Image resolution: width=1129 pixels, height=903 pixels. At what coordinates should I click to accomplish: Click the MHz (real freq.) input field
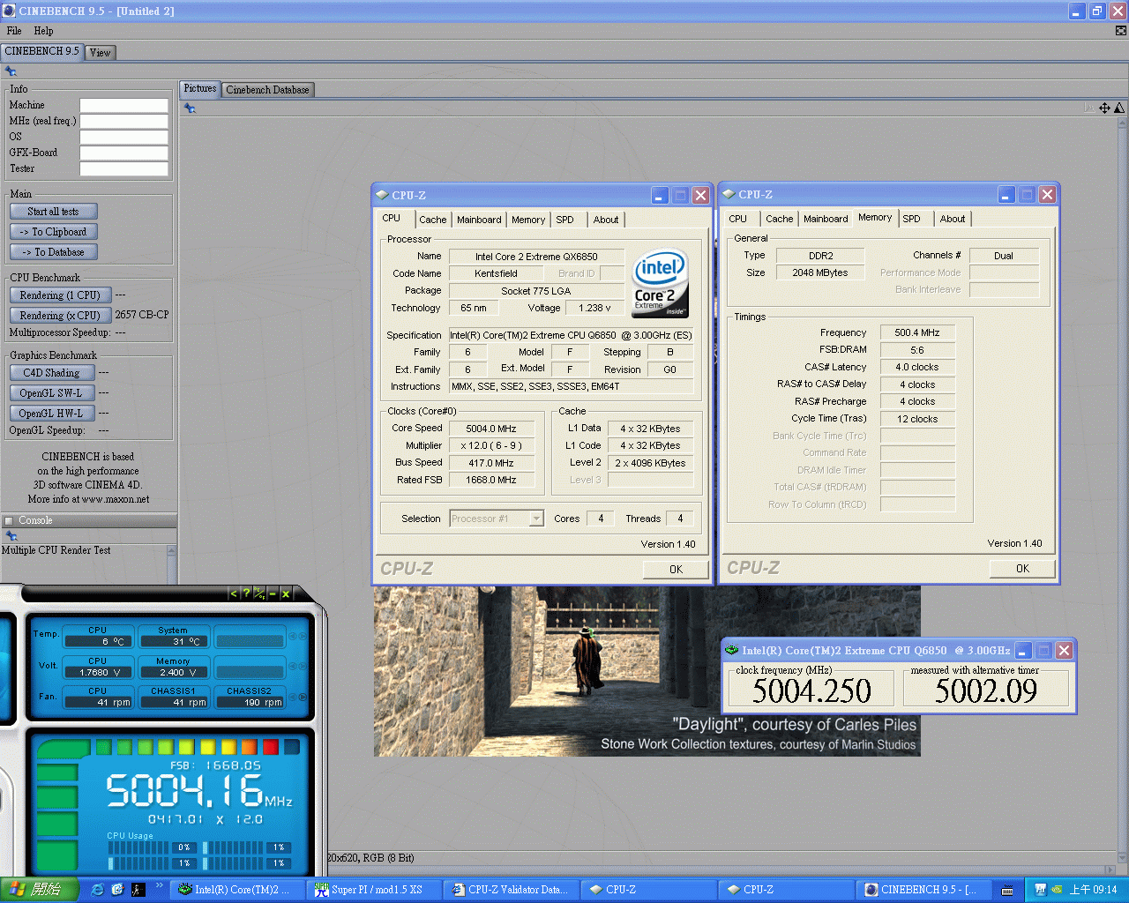point(123,121)
